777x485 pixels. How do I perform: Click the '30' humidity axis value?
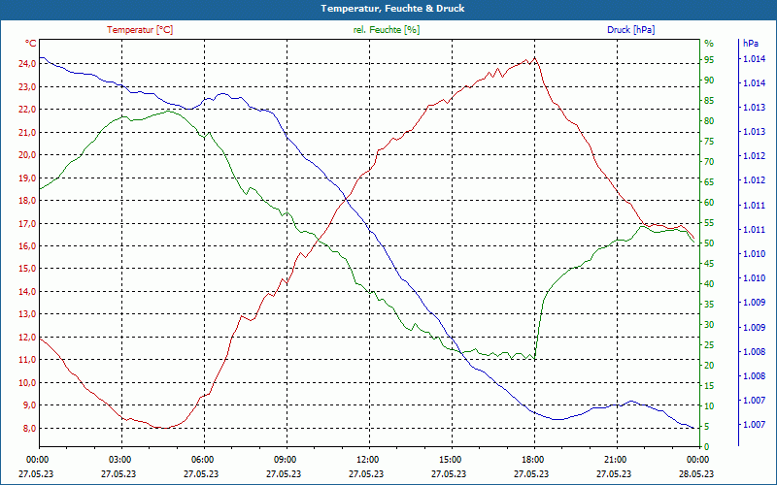click(709, 325)
